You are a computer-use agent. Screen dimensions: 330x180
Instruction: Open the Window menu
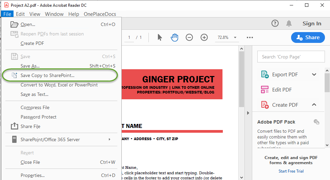point(54,14)
